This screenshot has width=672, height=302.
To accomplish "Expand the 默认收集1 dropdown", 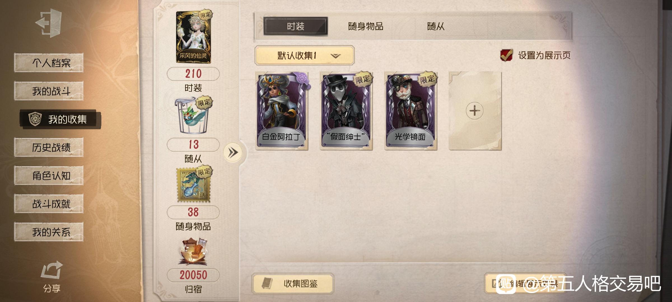I will 304,55.
